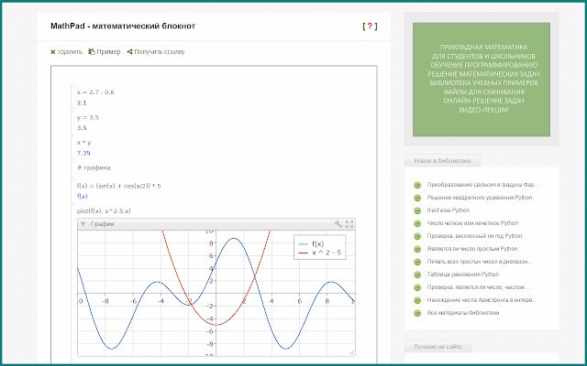The width and height of the screenshot is (587, 366).
Task: Click the input line x = 2.7 - 0.6
Action: (x=95, y=92)
